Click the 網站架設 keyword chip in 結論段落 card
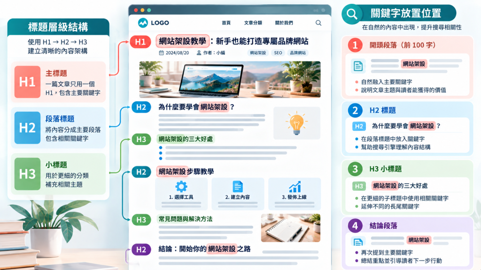 tap(419, 240)
